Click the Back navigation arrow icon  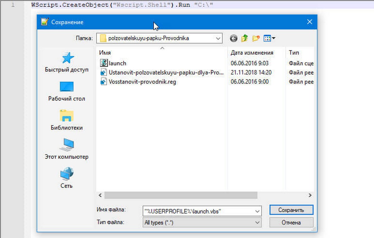(234, 38)
